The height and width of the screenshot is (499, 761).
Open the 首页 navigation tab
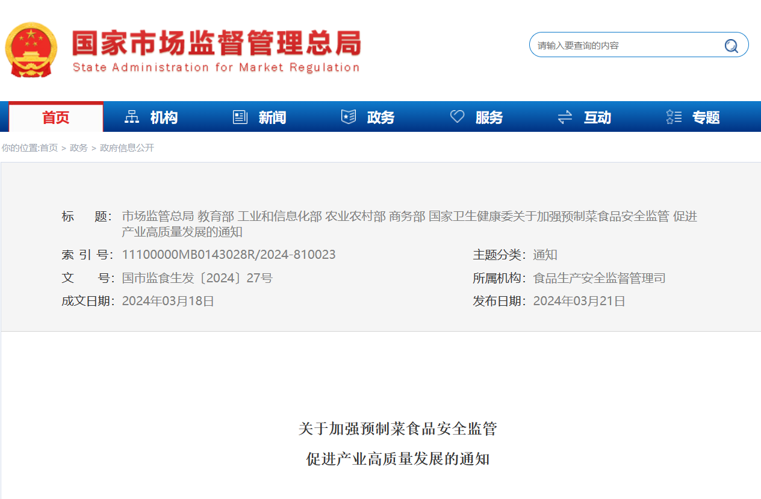point(56,117)
